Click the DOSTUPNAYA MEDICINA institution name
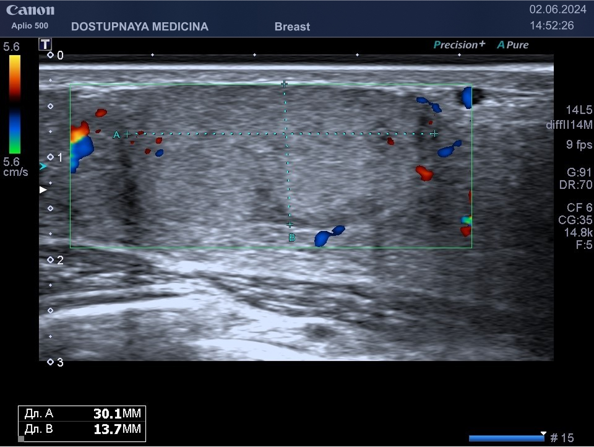The height and width of the screenshot is (447, 594). pyautogui.click(x=140, y=27)
